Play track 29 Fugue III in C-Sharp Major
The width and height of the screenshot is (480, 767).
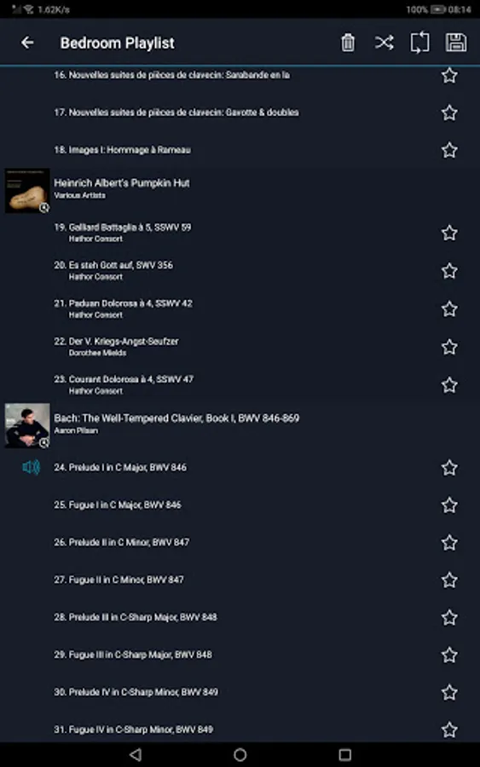[x=240, y=655]
